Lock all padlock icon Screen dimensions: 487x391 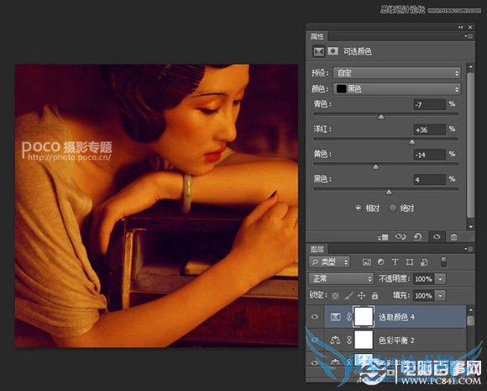[x=374, y=295]
